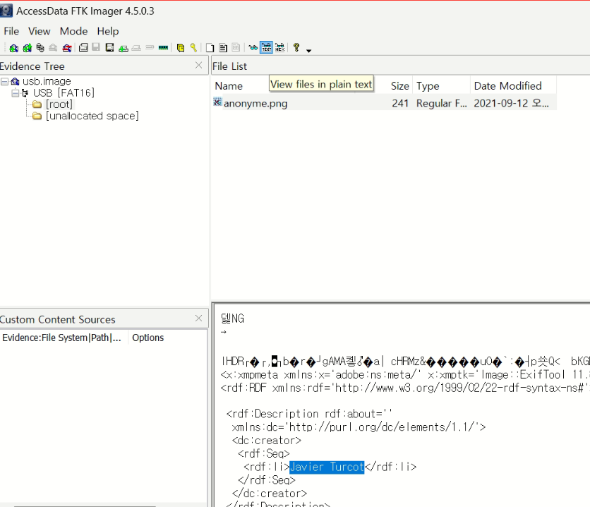Click Export Logical Image (AD1) icon
The height and width of the screenshot is (507, 590).
pyautogui.click(x=109, y=47)
